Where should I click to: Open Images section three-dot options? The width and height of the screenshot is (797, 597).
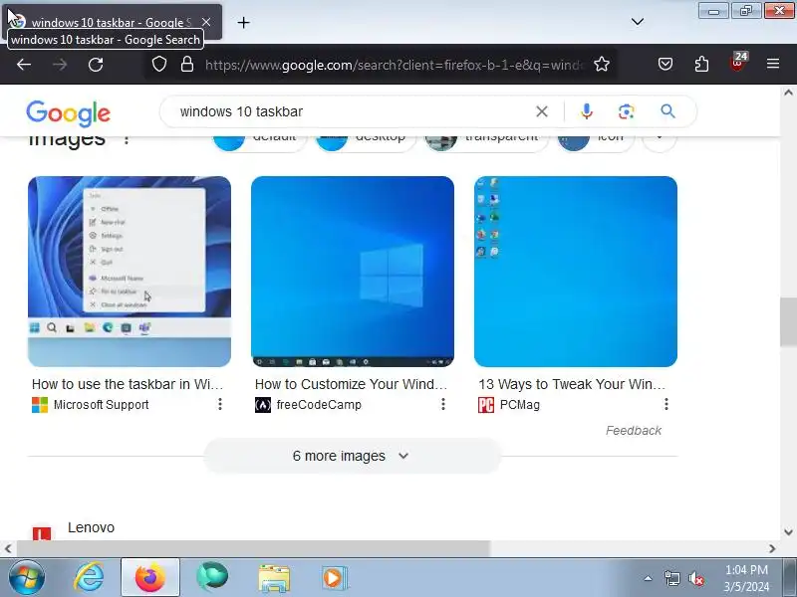tap(127, 138)
